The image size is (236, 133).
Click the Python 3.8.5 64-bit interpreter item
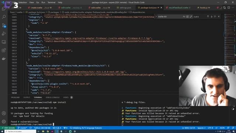pos(42,128)
